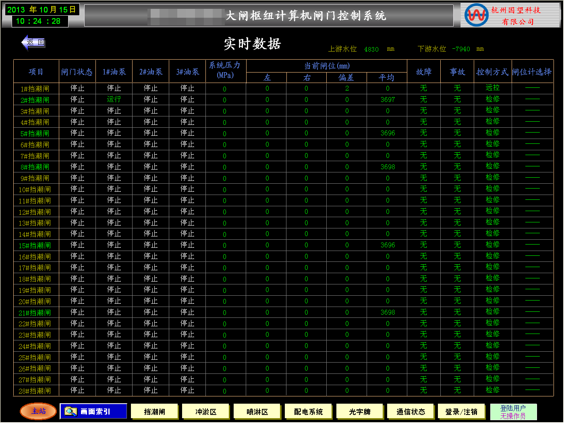The height and width of the screenshot is (423, 564).
Task: Show the 光字牌 alarm panel
Action: click(x=360, y=412)
